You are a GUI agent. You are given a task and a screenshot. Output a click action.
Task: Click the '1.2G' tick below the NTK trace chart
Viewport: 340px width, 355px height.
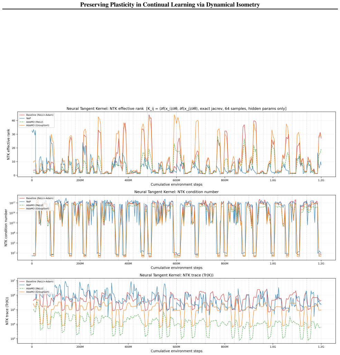(x=321, y=347)
